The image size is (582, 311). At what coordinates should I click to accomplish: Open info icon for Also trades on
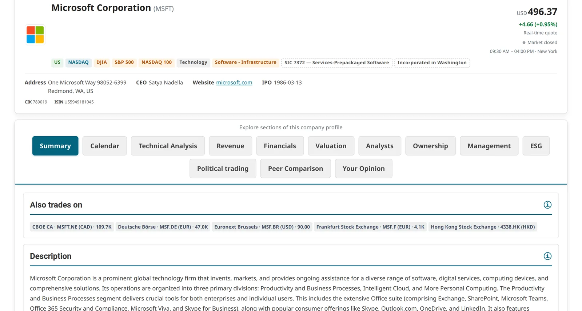[547, 205]
